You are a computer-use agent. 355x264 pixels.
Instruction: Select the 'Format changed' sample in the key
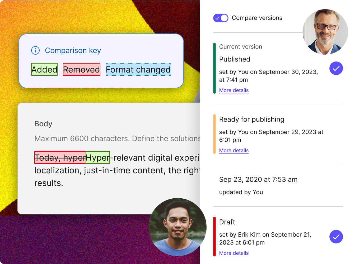(138, 69)
